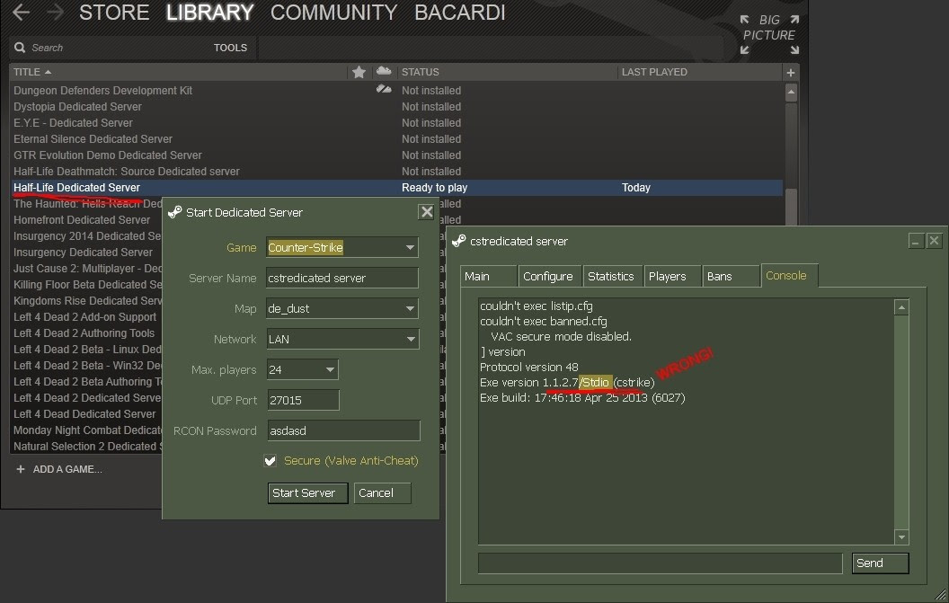This screenshot has width=949, height=603.
Task: Switch to the Configure tab
Action: point(550,276)
